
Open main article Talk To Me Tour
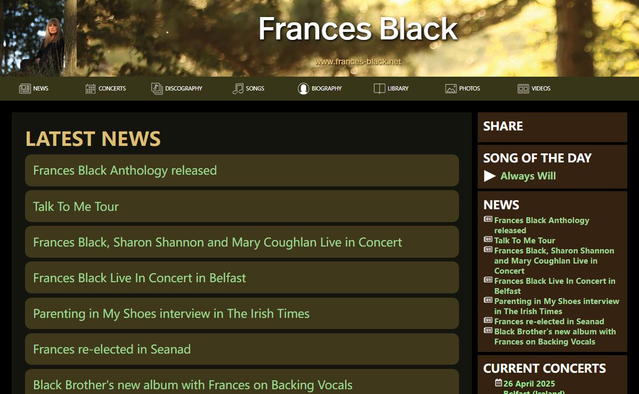tap(242, 206)
